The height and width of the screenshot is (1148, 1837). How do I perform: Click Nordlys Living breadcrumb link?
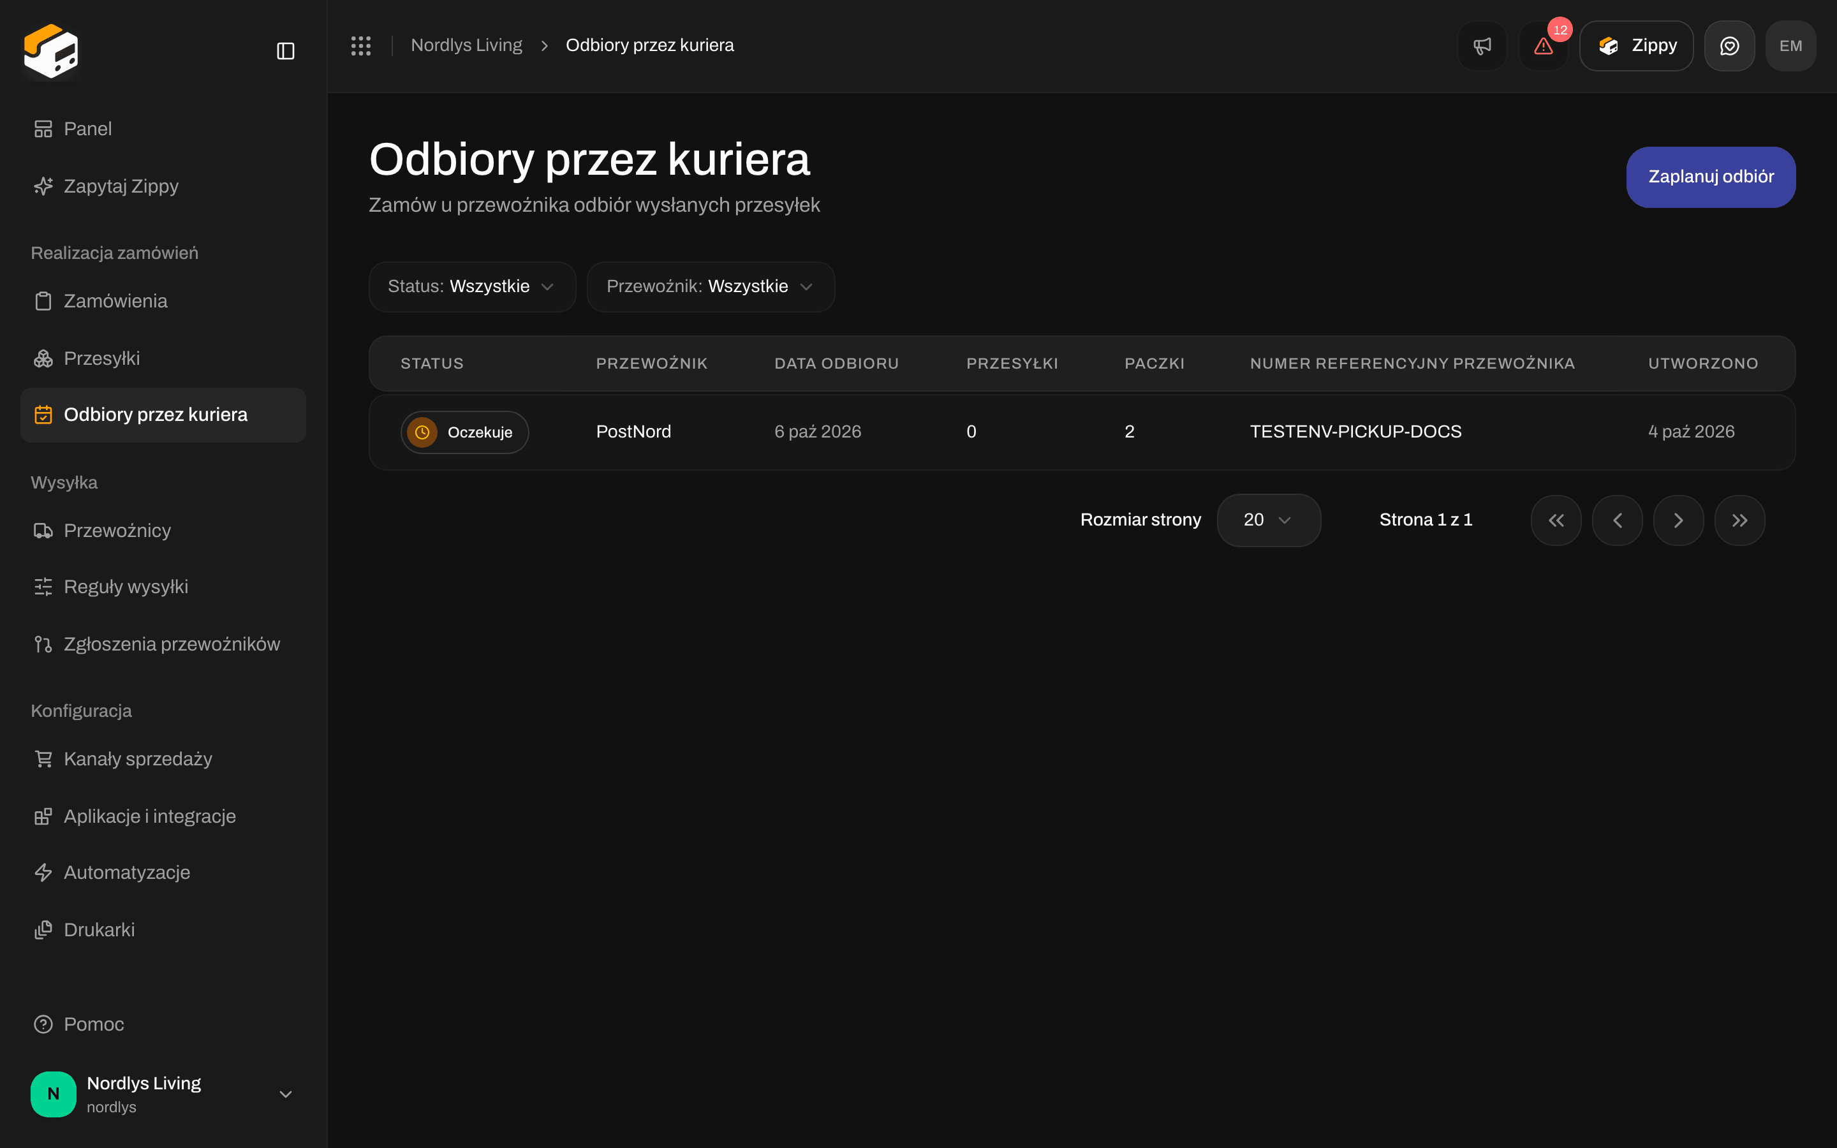tap(466, 45)
